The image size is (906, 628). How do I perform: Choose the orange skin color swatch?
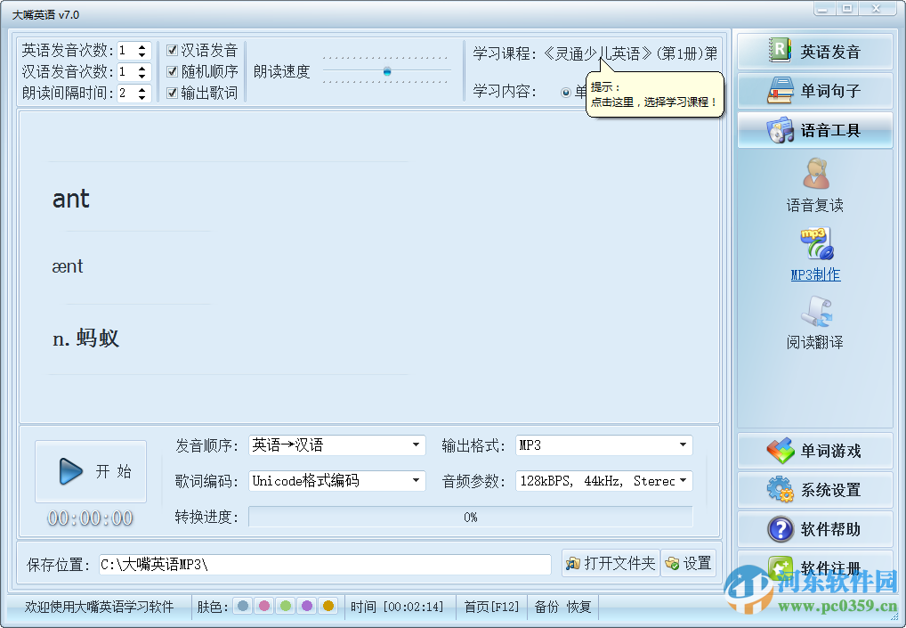pos(328,606)
